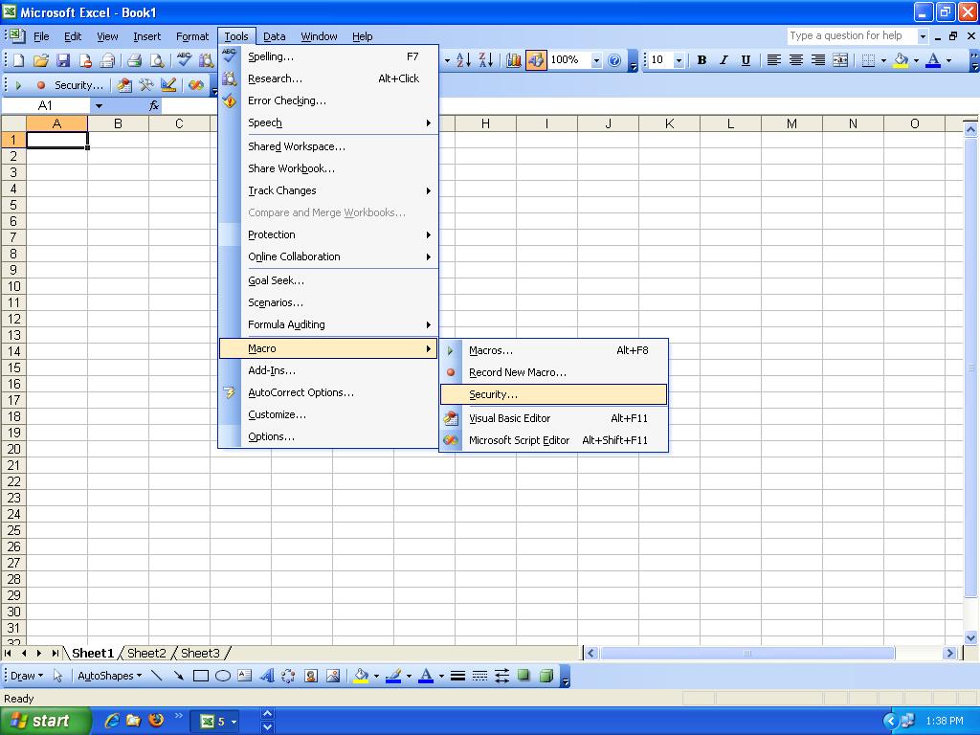
Task: Save the workbook with the floppy disk icon
Action: [x=63, y=60]
